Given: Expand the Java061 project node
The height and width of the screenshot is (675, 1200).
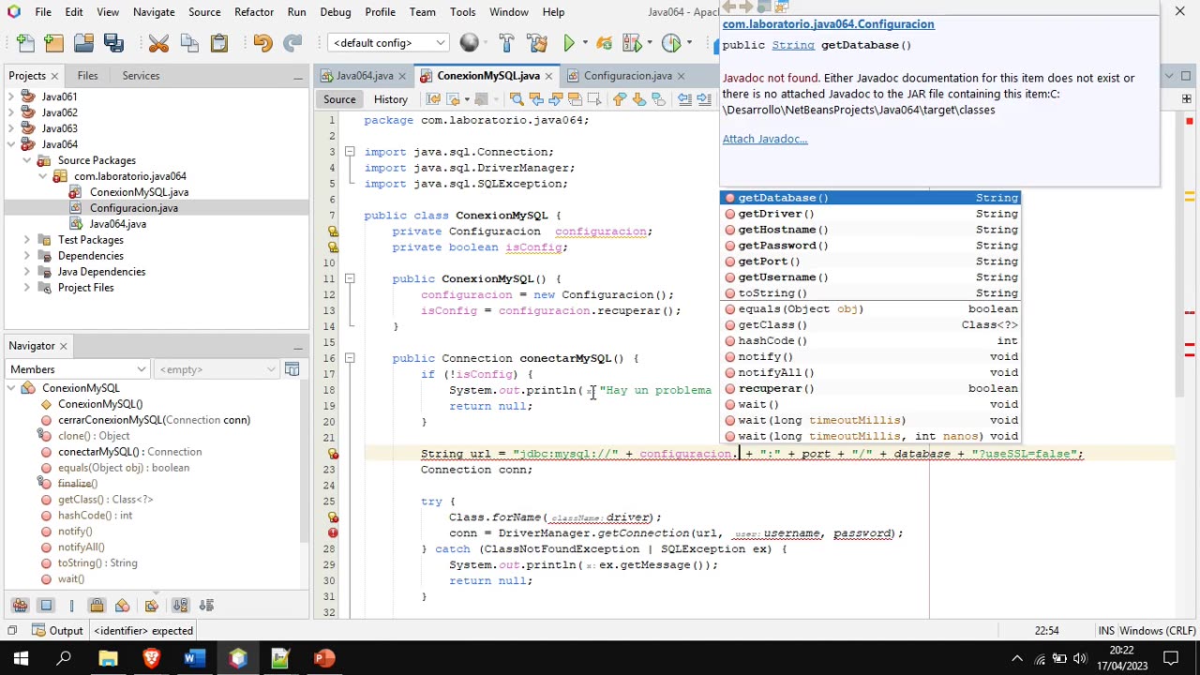Looking at the screenshot, I should click(x=11, y=97).
